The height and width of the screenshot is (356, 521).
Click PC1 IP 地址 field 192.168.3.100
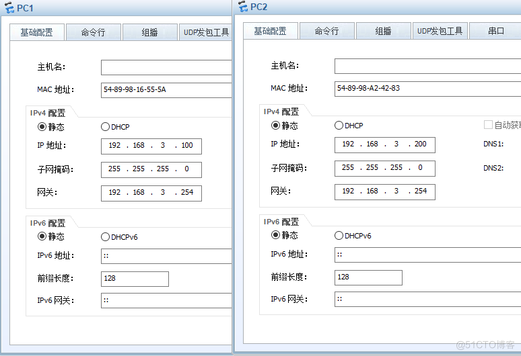click(151, 146)
